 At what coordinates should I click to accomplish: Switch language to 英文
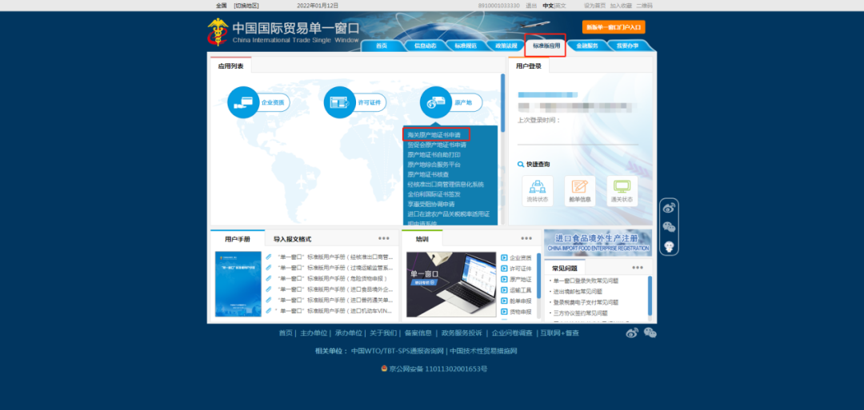[x=560, y=6]
